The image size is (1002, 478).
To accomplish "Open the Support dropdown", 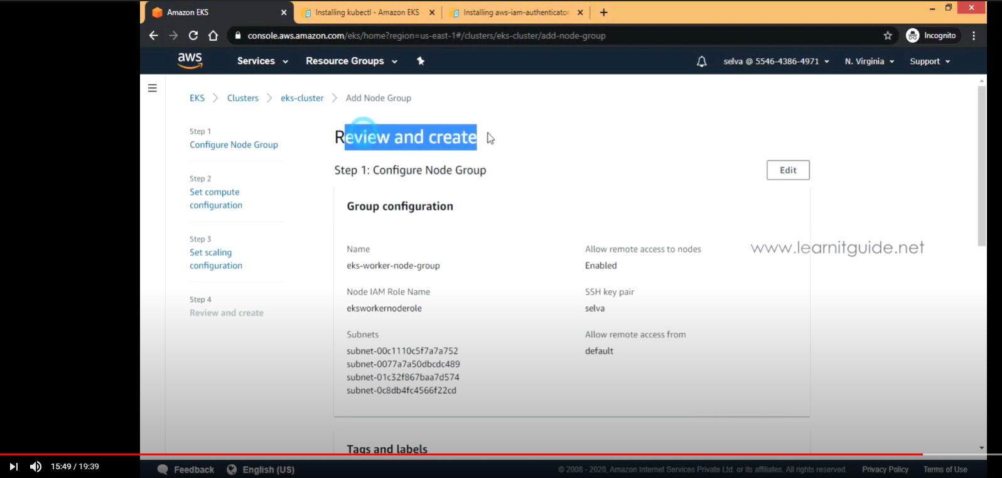I will click(x=930, y=62).
